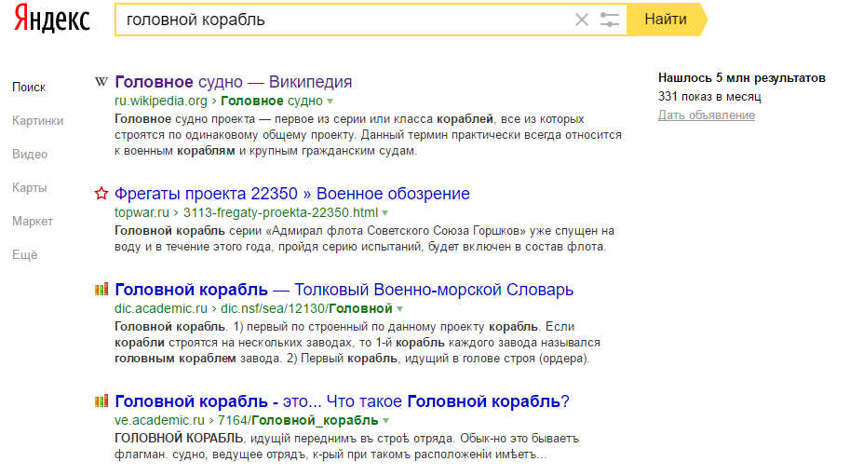863x475 pixels.
Task: Expand dropdown arrow after ve.academic.ru URL
Action: pyautogui.click(x=385, y=420)
